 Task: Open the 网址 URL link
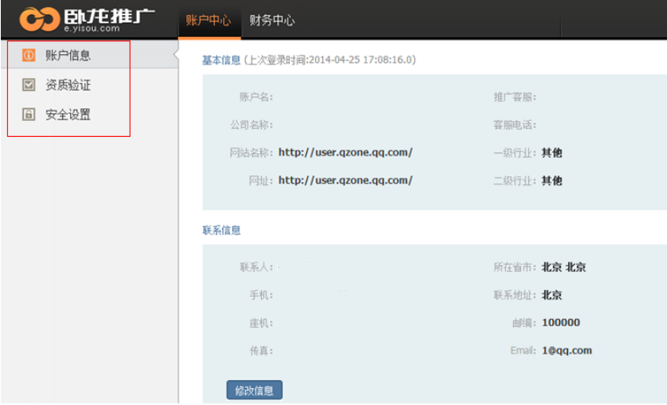(346, 180)
